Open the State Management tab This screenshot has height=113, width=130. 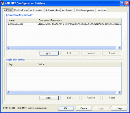pyautogui.click(x=85, y=10)
